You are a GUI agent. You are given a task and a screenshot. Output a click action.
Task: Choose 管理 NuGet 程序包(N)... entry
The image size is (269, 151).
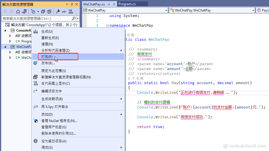(78, 121)
